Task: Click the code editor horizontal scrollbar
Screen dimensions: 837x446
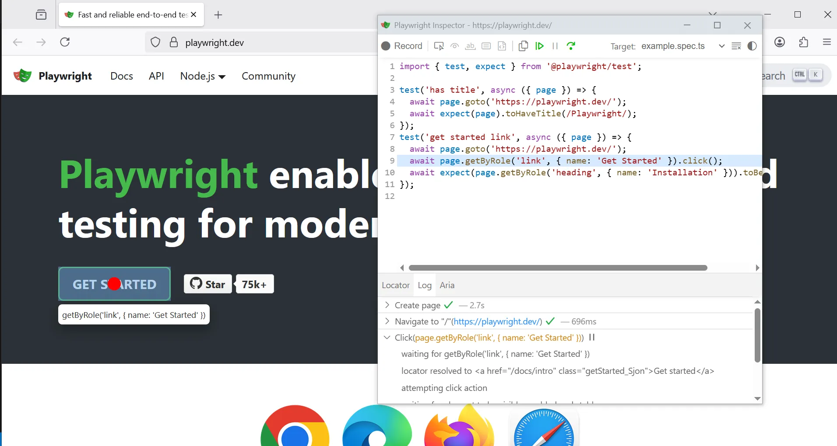Action: tap(558, 268)
